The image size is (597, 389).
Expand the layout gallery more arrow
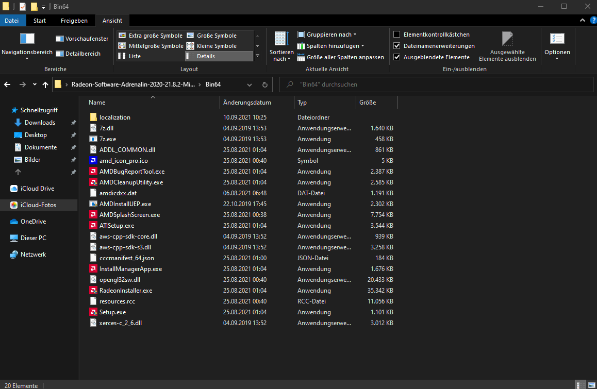257,56
